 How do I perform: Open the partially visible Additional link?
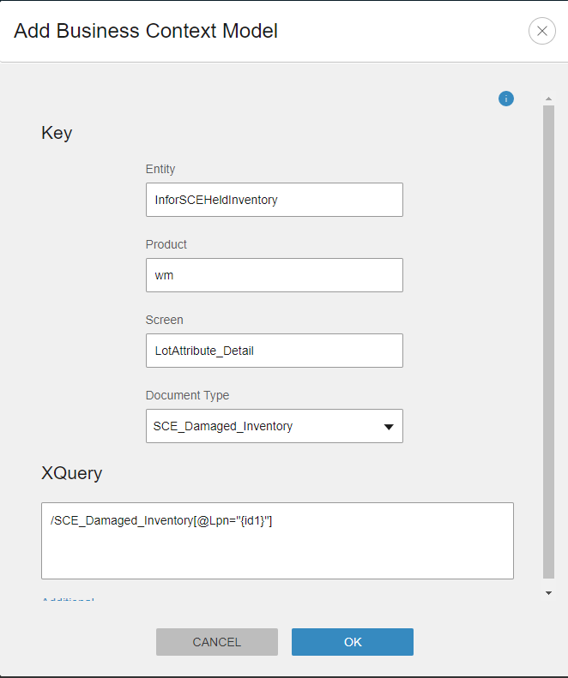click(x=68, y=600)
